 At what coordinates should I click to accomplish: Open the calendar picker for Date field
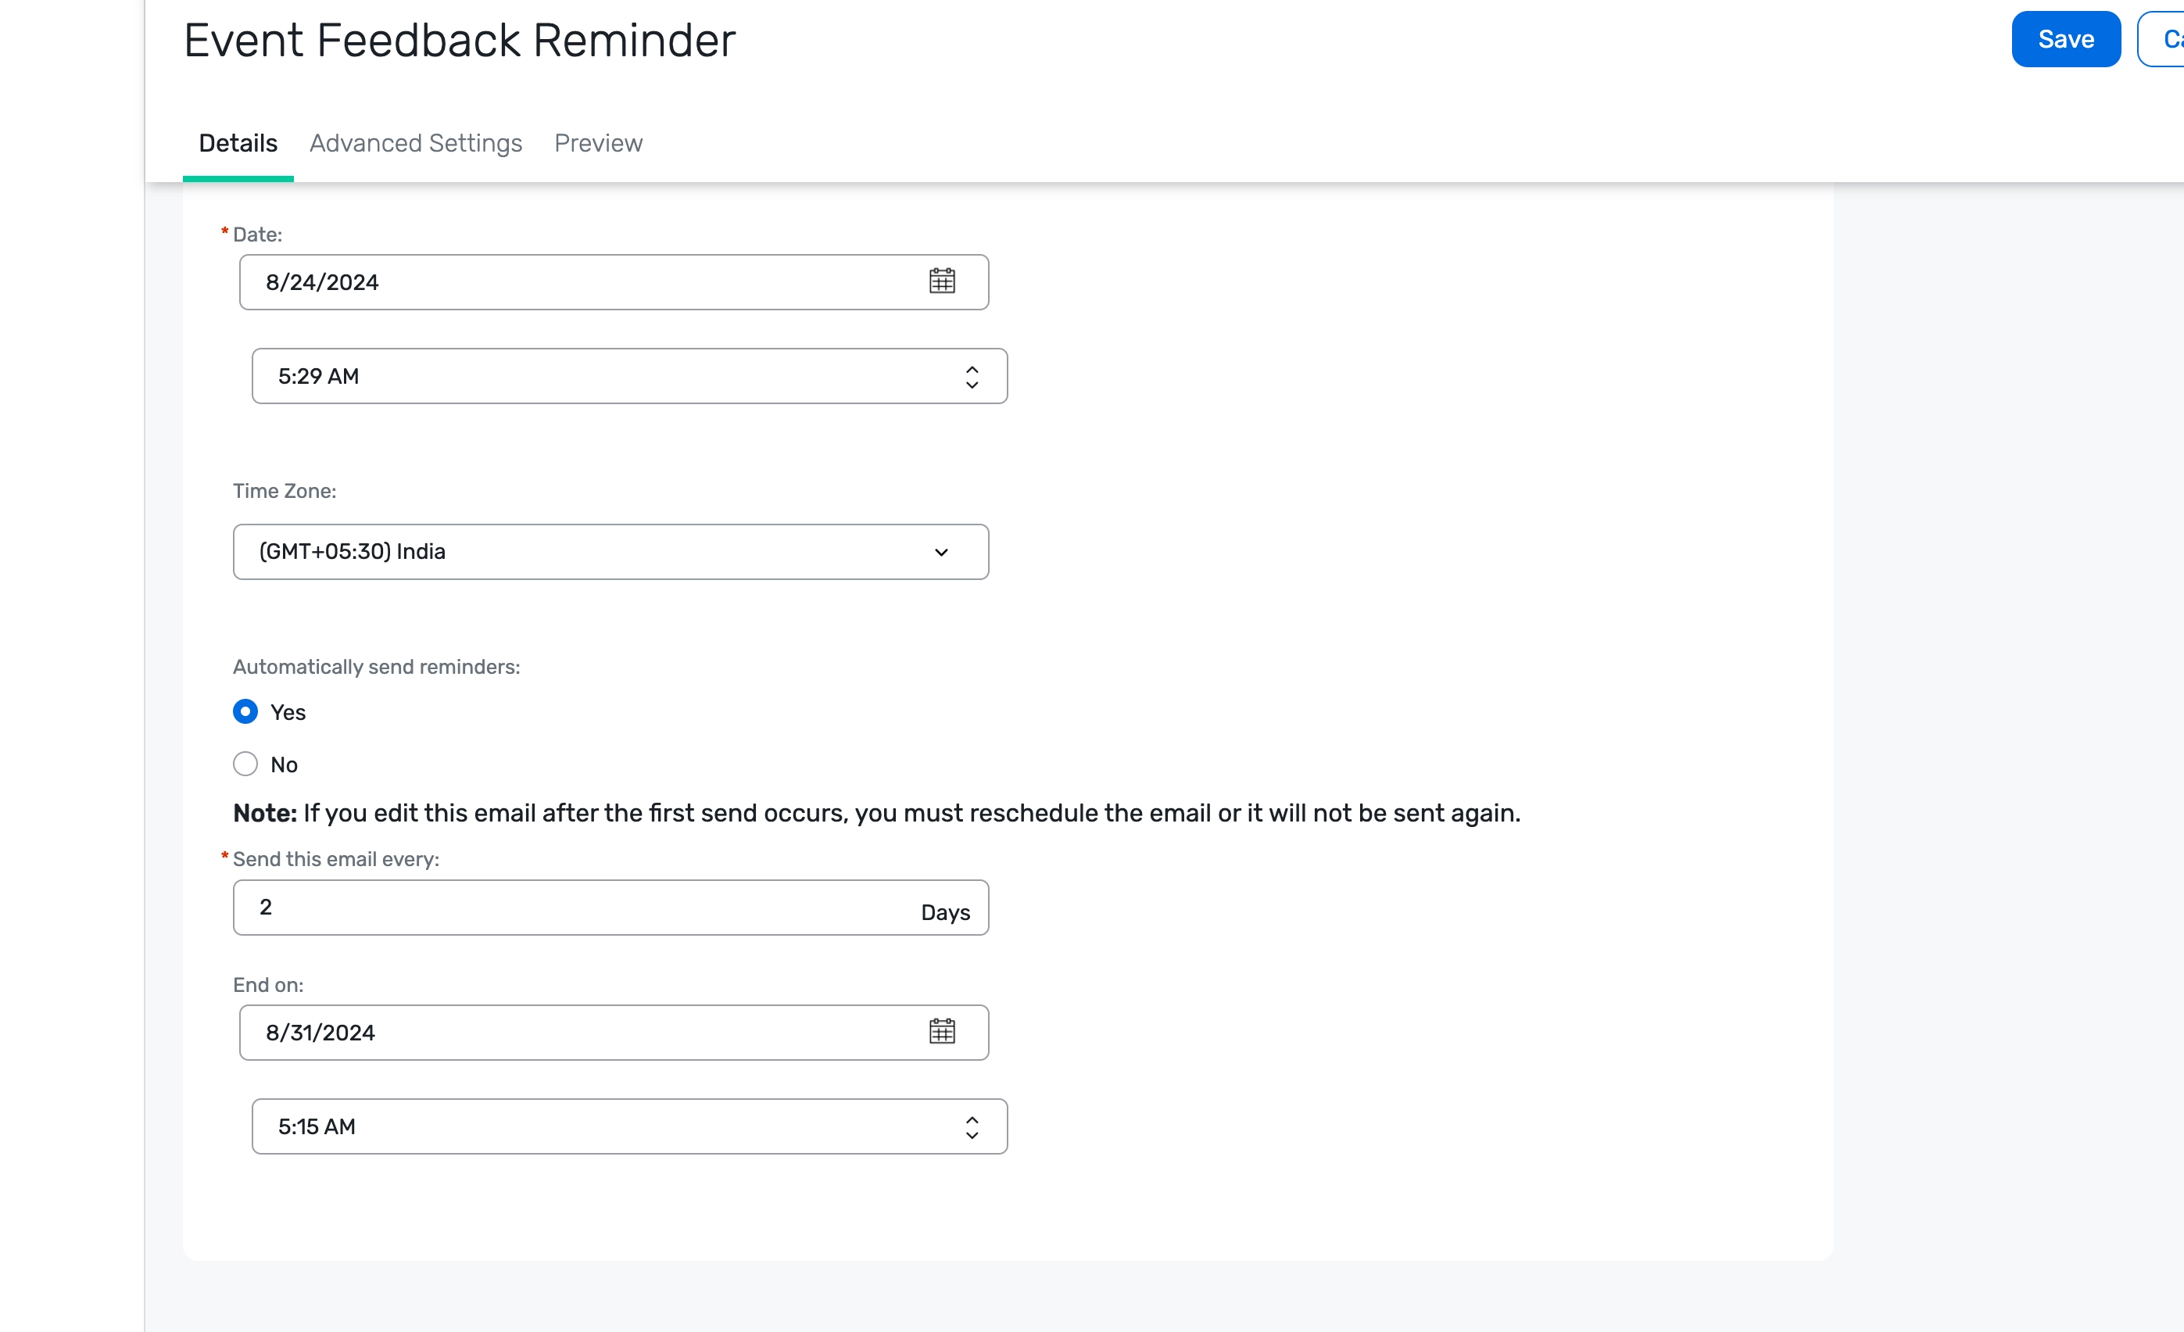pyautogui.click(x=941, y=281)
